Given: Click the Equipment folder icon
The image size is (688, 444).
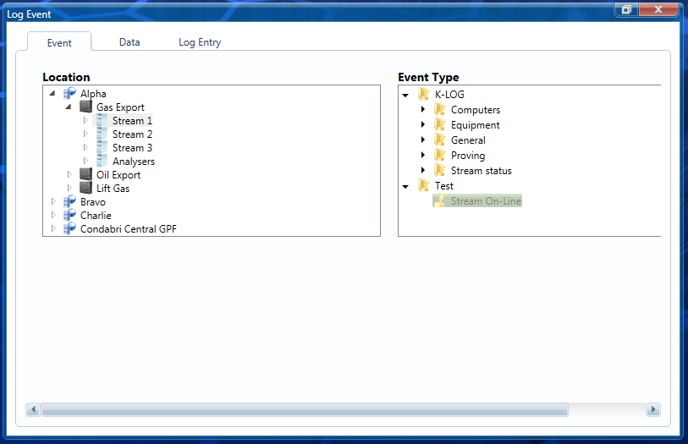Looking at the screenshot, I should pos(440,124).
